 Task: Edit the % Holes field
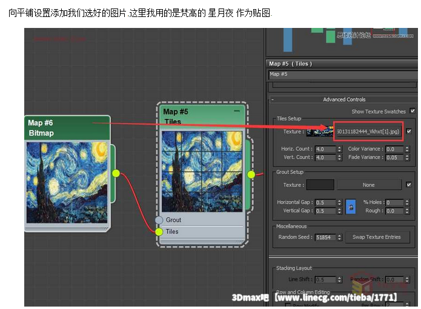(x=394, y=202)
